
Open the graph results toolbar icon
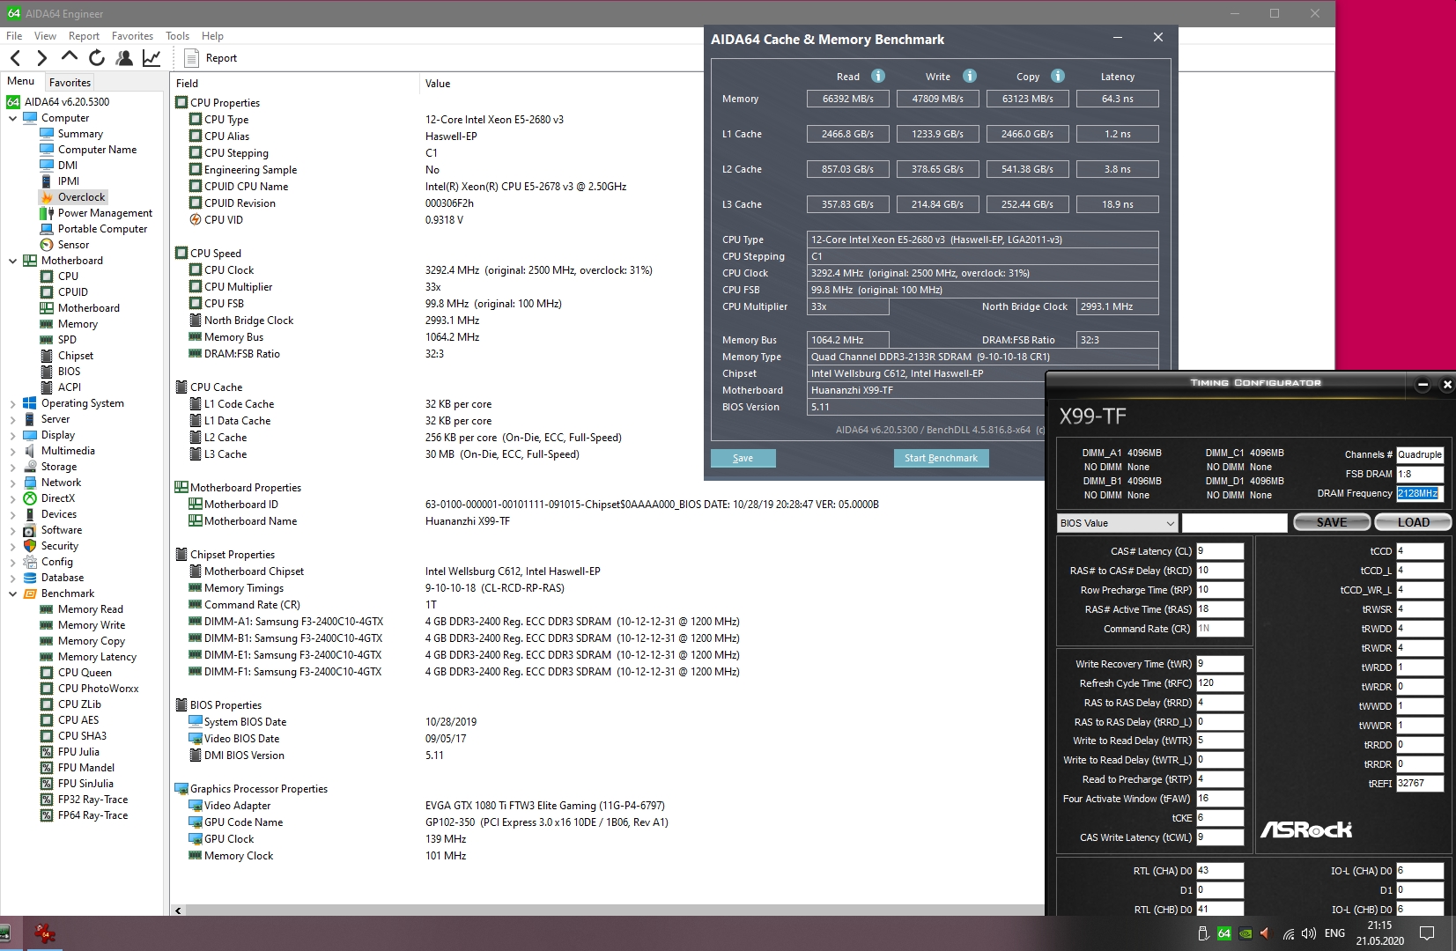(152, 58)
